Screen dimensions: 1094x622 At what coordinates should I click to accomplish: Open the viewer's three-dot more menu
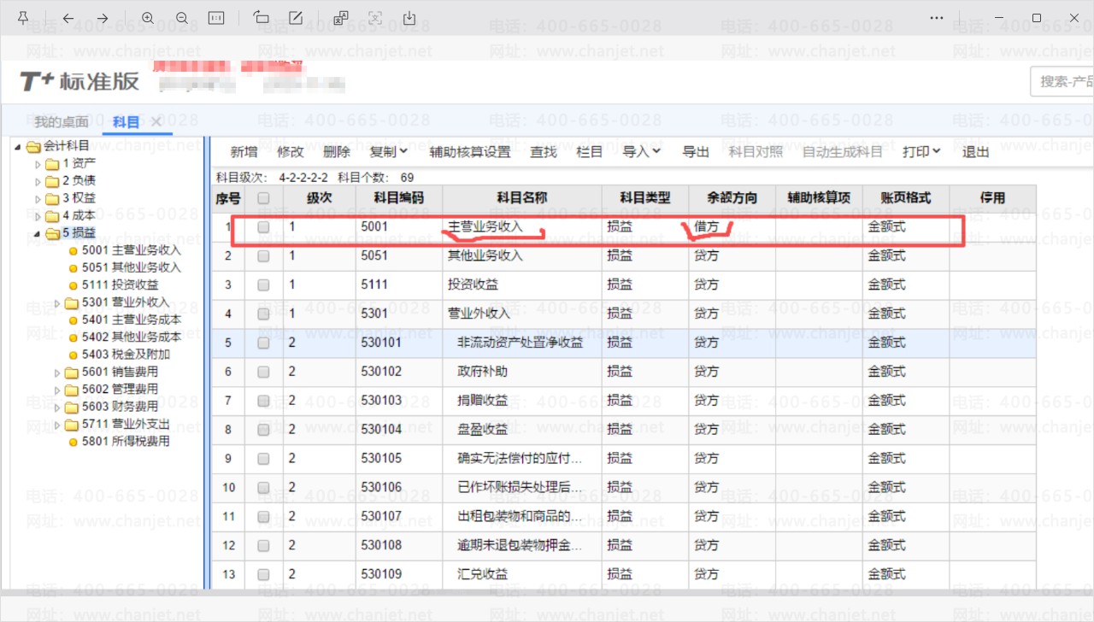click(937, 18)
